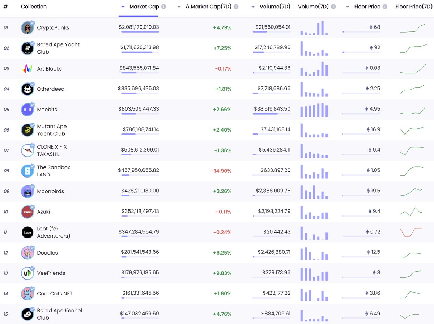Click the Bored Ape Kennel Club avatar
Screen dimensions: 434x324
point(27,314)
